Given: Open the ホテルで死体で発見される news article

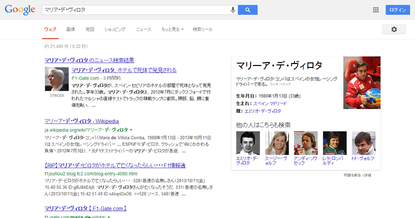Looking at the screenshot, I should pyautogui.click(x=124, y=70).
